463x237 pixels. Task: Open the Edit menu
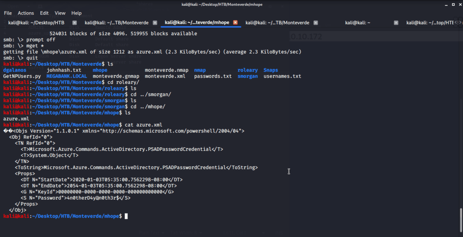pos(44,13)
